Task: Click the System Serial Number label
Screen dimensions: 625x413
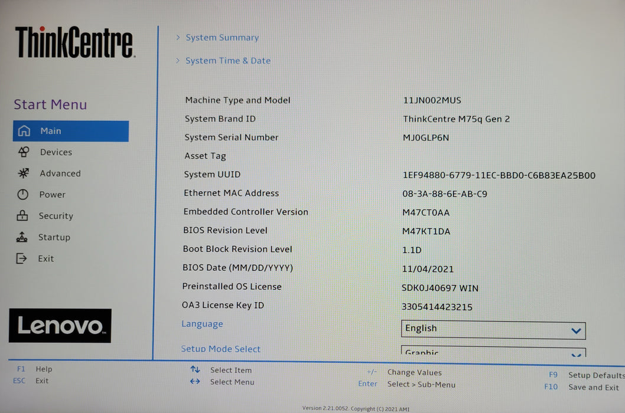Action: tap(232, 137)
